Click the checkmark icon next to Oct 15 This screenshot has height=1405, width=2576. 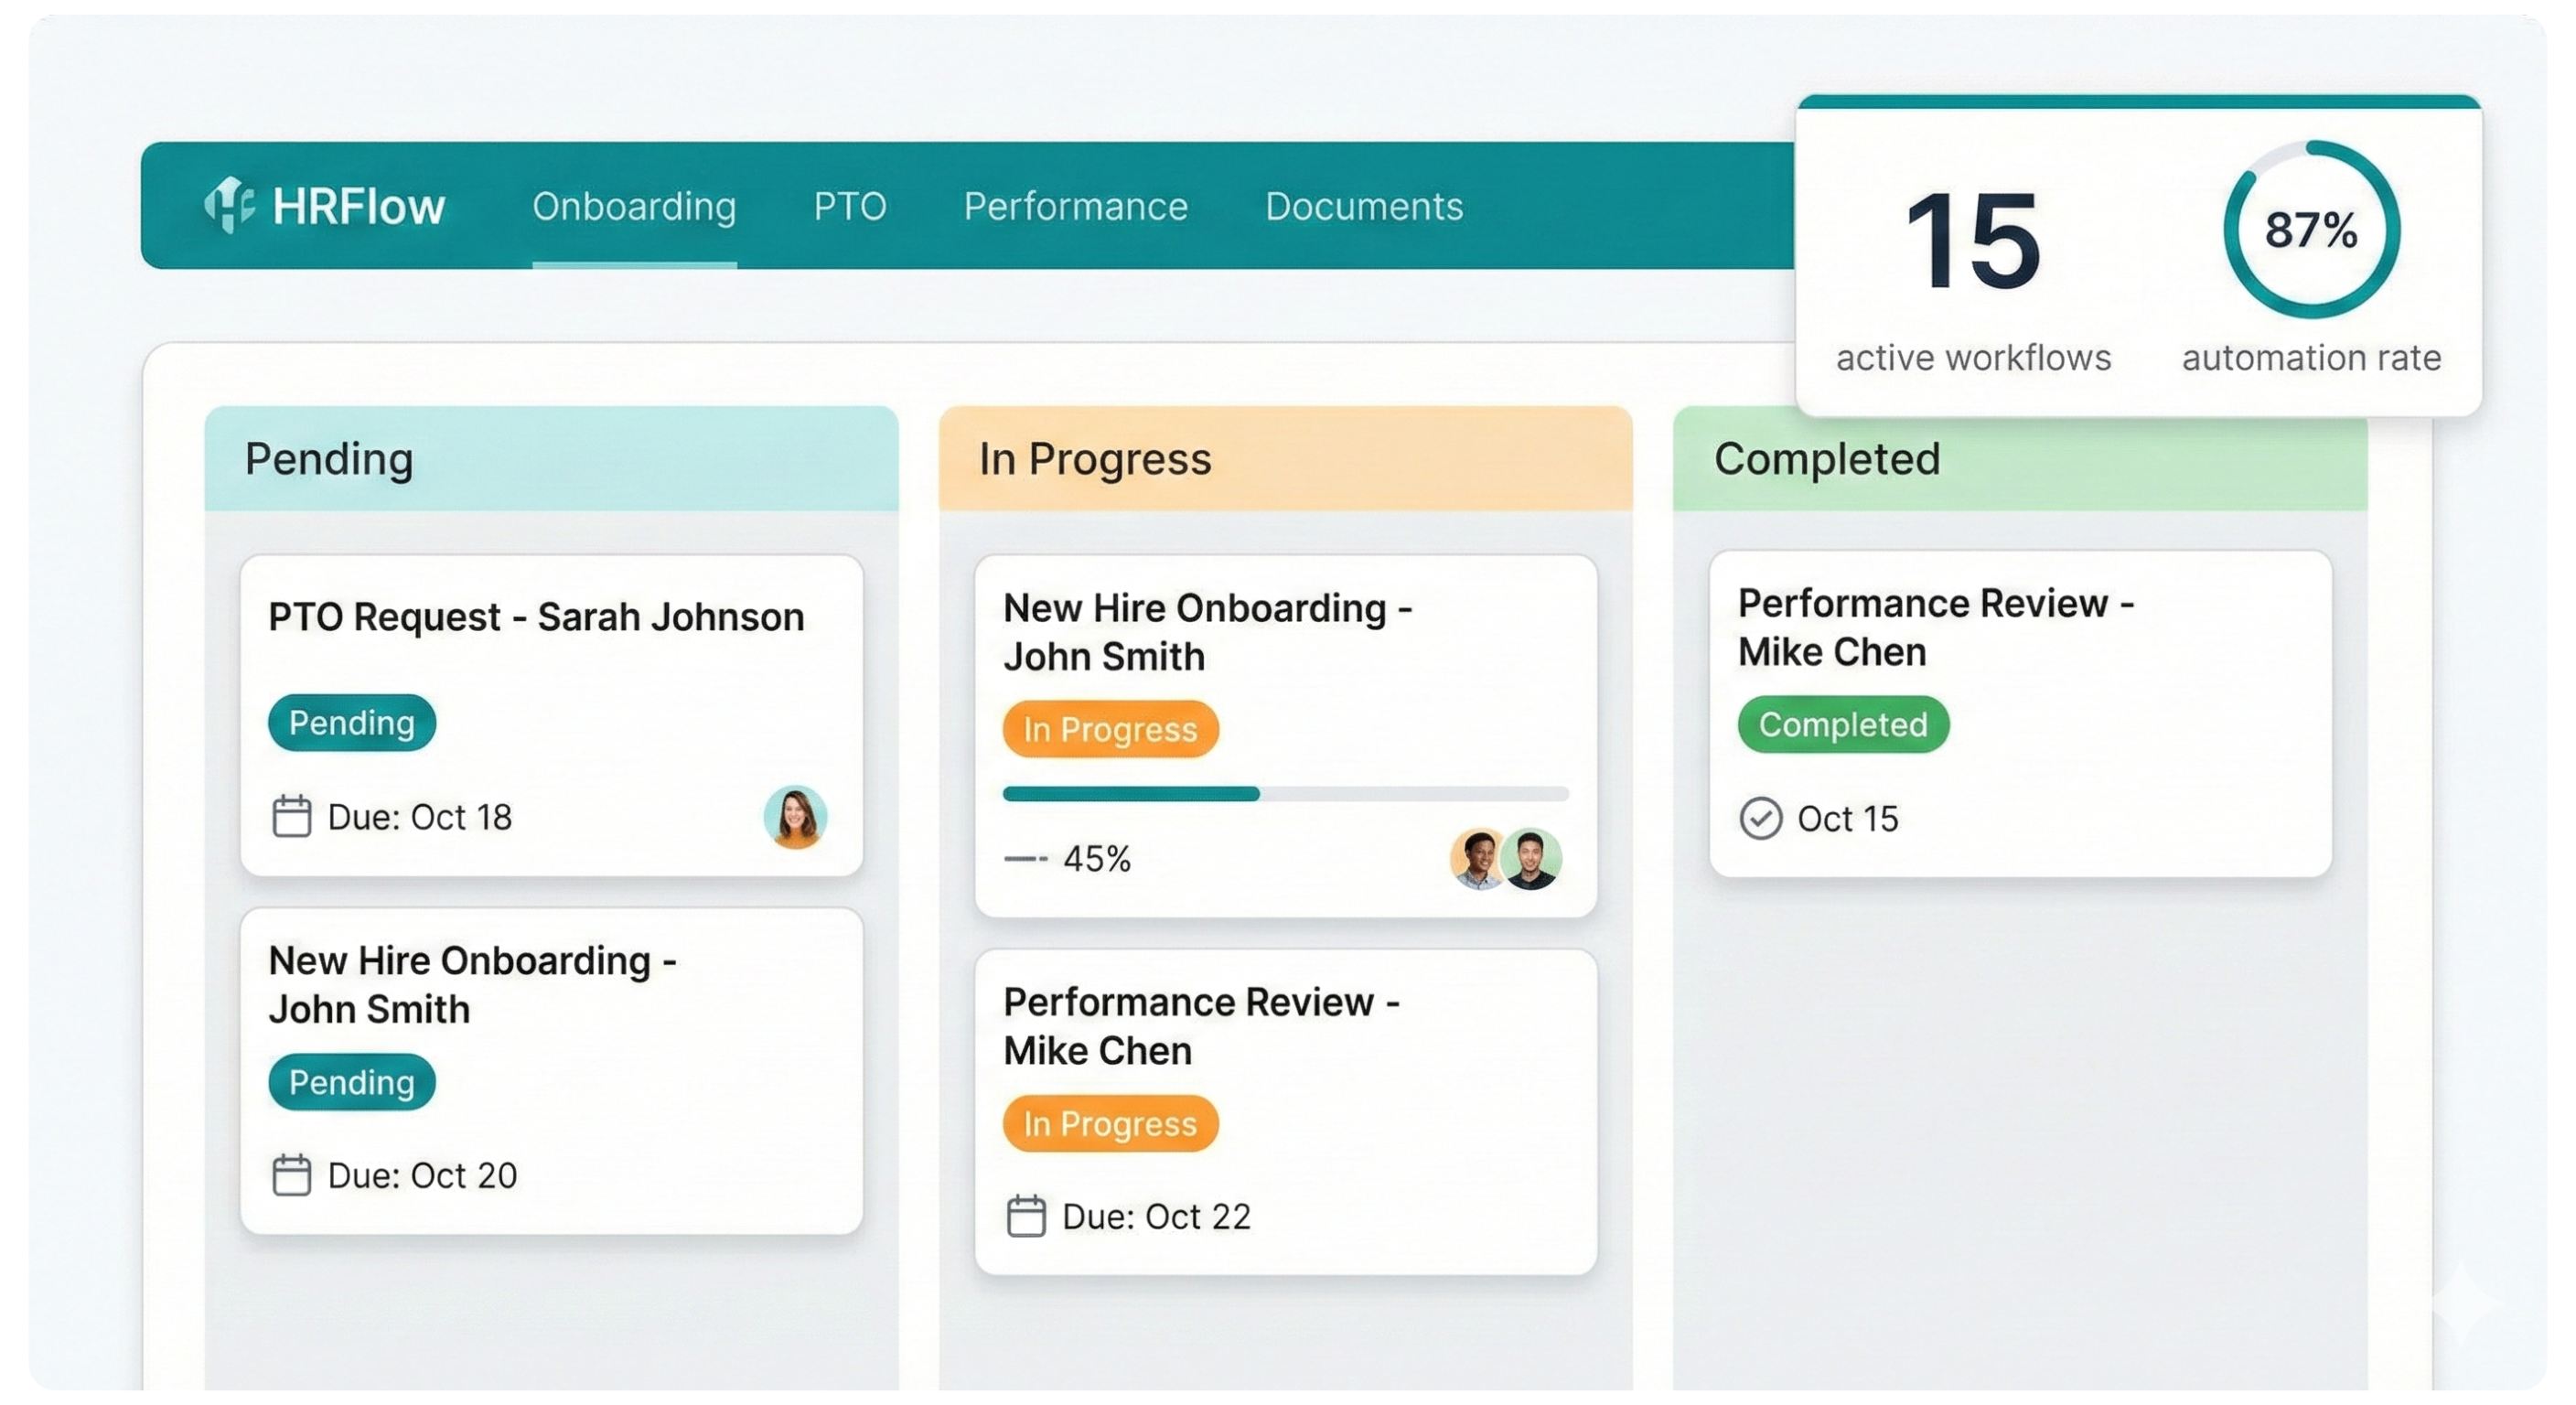coord(1763,818)
